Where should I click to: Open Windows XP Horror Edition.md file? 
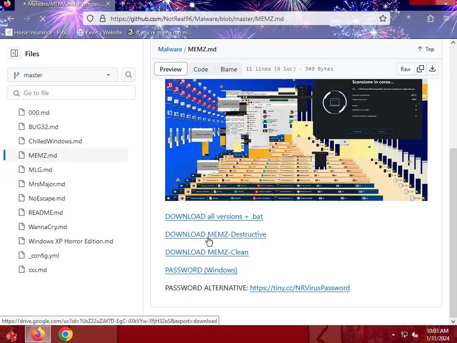(71, 241)
